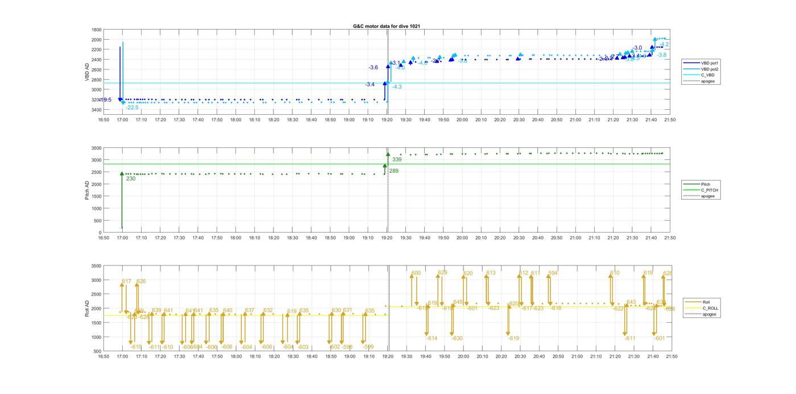Click the "VBD AD" y-axis label
The width and height of the screenshot is (796, 394).
pos(88,70)
